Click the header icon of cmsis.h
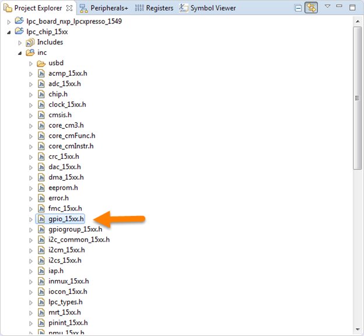 tap(41, 115)
